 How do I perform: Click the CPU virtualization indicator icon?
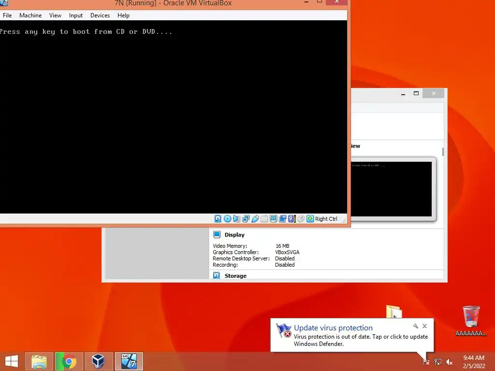pyautogui.click(x=291, y=219)
